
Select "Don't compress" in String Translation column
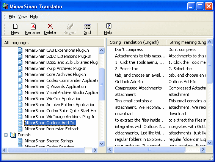(129, 49)
